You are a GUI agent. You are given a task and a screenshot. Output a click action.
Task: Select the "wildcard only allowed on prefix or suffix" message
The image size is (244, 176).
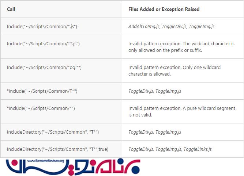click(181, 47)
